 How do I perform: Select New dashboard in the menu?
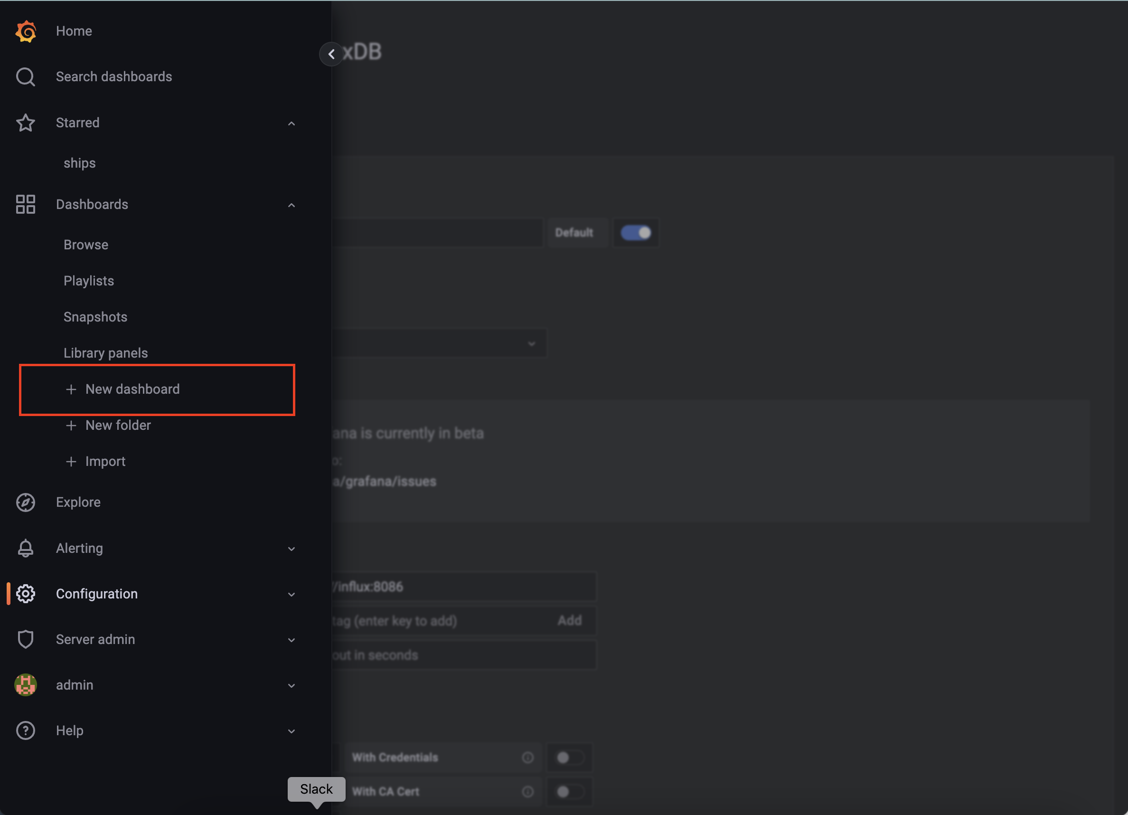coord(132,389)
